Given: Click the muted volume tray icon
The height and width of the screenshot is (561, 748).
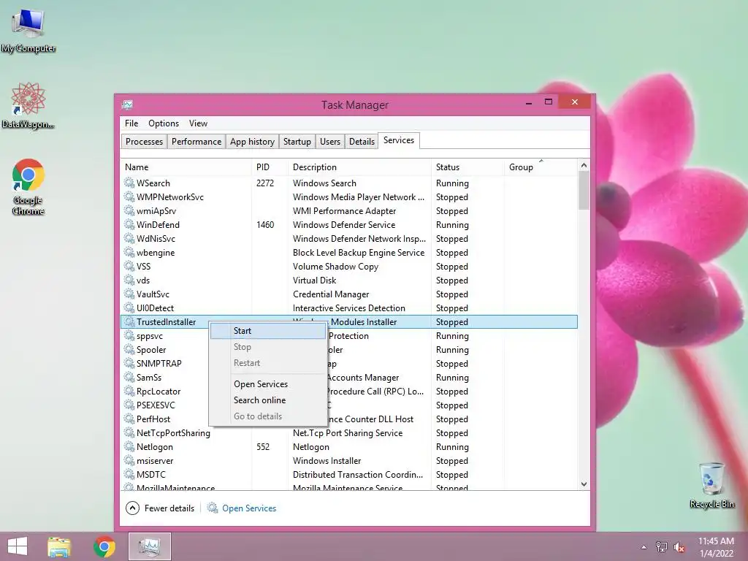Looking at the screenshot, I should [x=679, y=547].
